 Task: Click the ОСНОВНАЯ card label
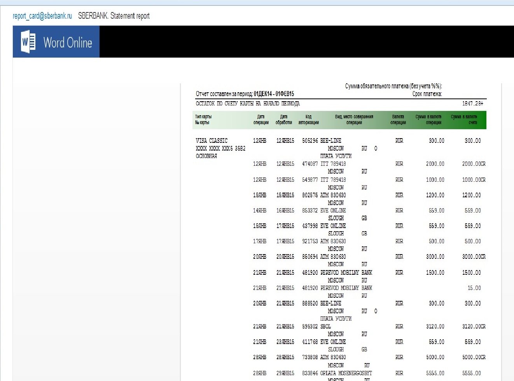click(x=206, y=156)
